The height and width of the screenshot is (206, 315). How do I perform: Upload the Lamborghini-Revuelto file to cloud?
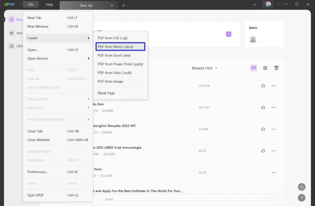263,129
